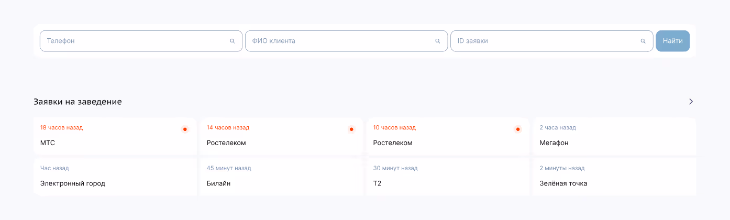Focus the Телефон input field
Screen dimensions: 730x220
pos(141,41)
